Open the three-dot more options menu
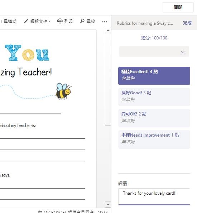The image size is (197, 213). point(105,22)
